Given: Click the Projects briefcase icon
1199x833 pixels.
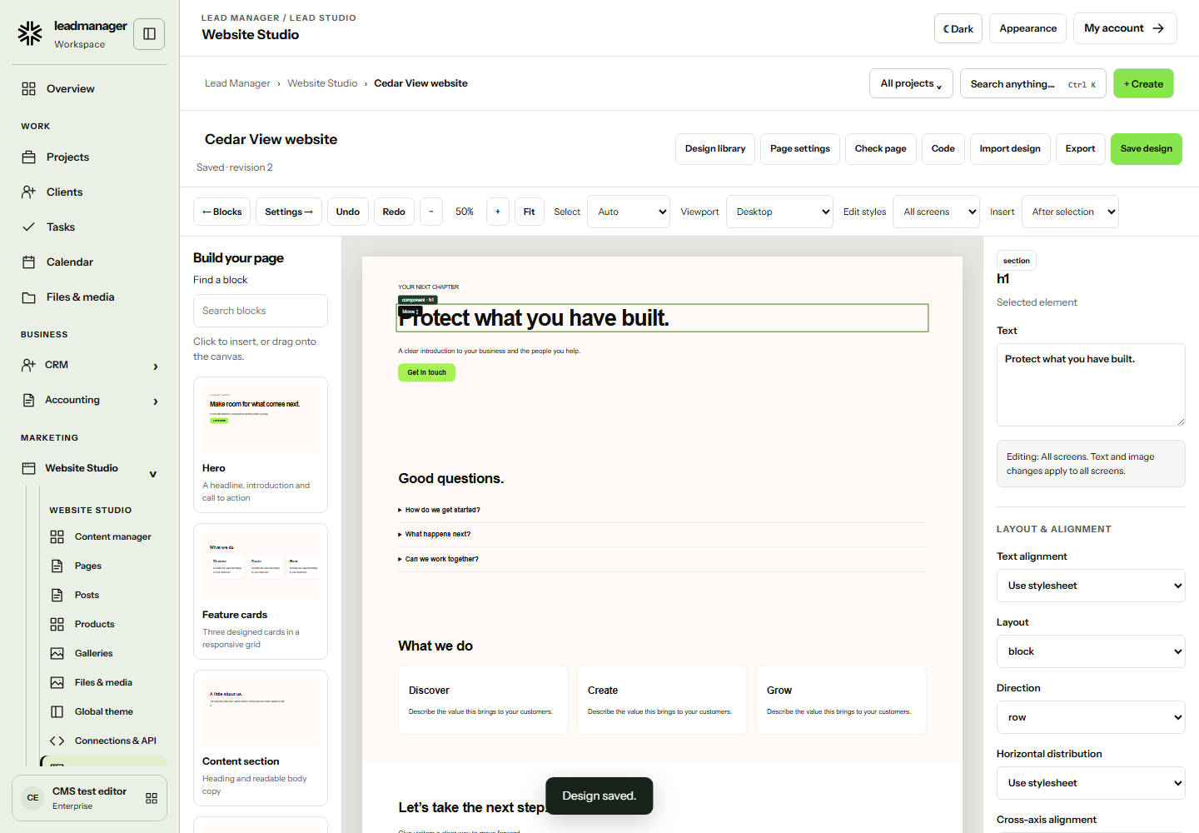Looking at the screenshot, I should pyautogui.click(x=29, y=157).
